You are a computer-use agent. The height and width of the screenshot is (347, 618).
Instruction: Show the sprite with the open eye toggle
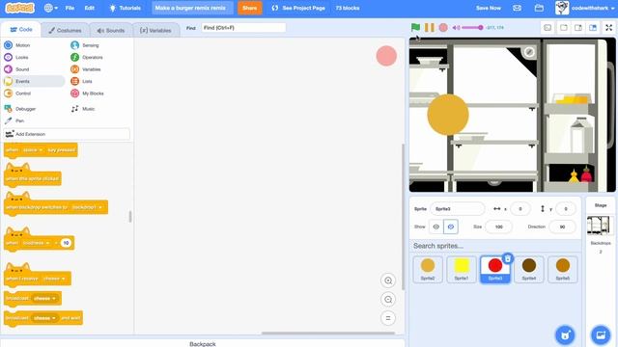pos(435,227)
